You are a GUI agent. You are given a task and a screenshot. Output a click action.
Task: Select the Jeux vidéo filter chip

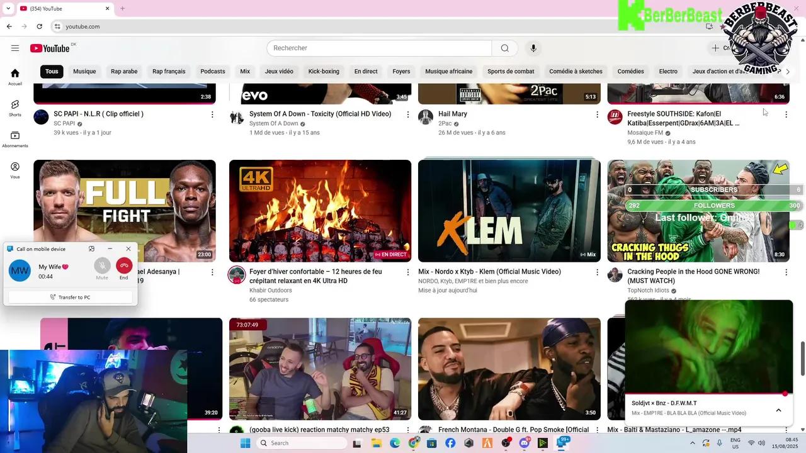pos(279,71)
